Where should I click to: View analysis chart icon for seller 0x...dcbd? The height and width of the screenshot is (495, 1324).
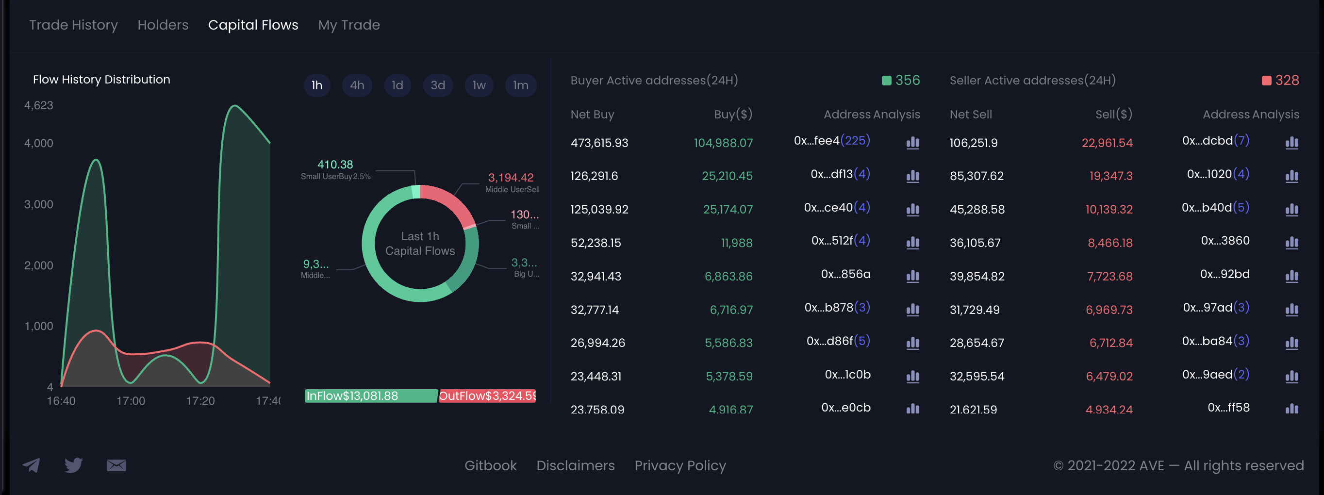pyautogui.click(x=1291, y=142)
